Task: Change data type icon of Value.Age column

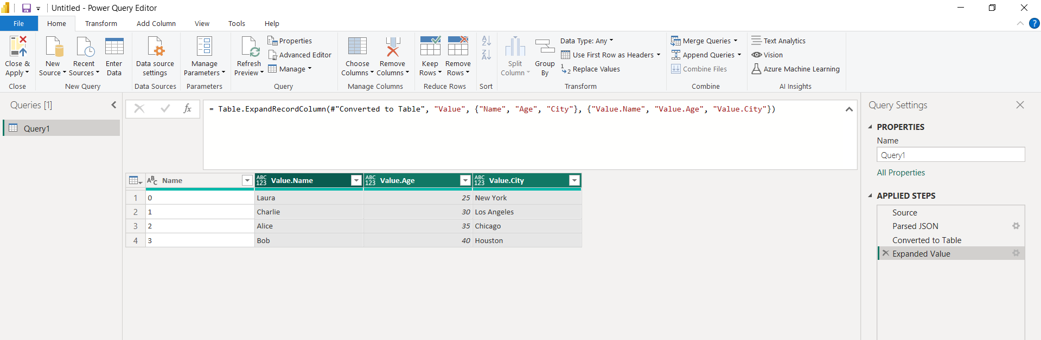Action: (x=371, y=180)
